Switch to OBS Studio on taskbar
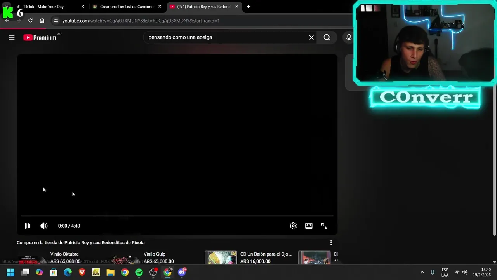Viewport: 497px width, 280px height. [153, 272]
